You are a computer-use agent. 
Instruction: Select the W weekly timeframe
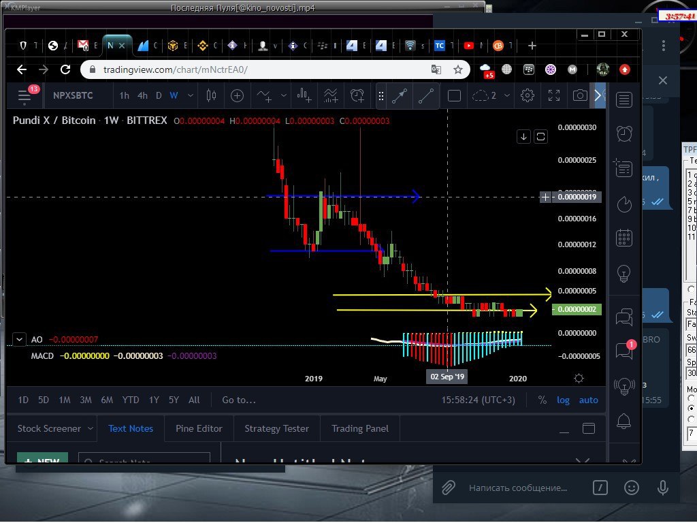(174, 95)
